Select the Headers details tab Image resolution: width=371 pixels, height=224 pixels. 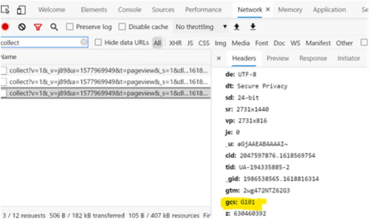[x=244, y=58]
